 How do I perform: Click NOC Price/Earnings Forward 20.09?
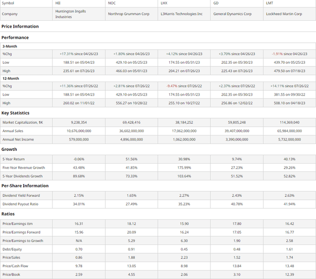131,232
